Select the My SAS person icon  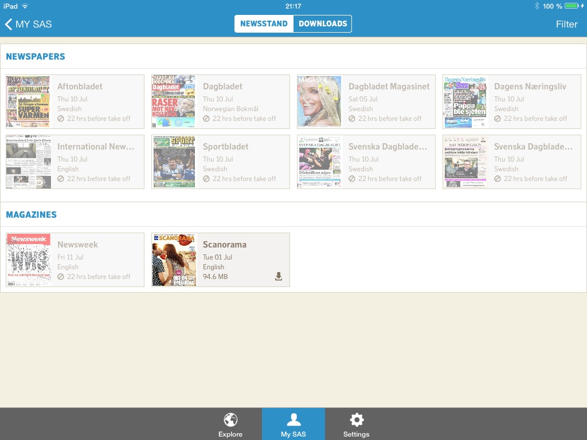pos(293,421)
